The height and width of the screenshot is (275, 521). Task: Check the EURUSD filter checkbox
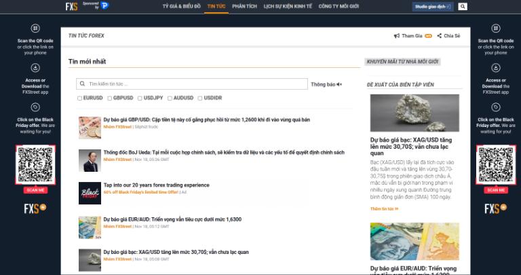[79, 98]
